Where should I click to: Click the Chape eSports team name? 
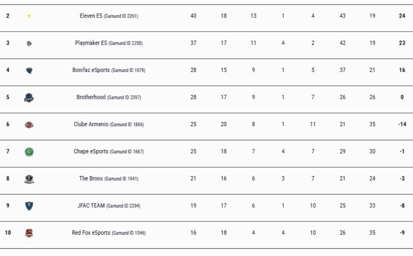[x=91, y=151]
